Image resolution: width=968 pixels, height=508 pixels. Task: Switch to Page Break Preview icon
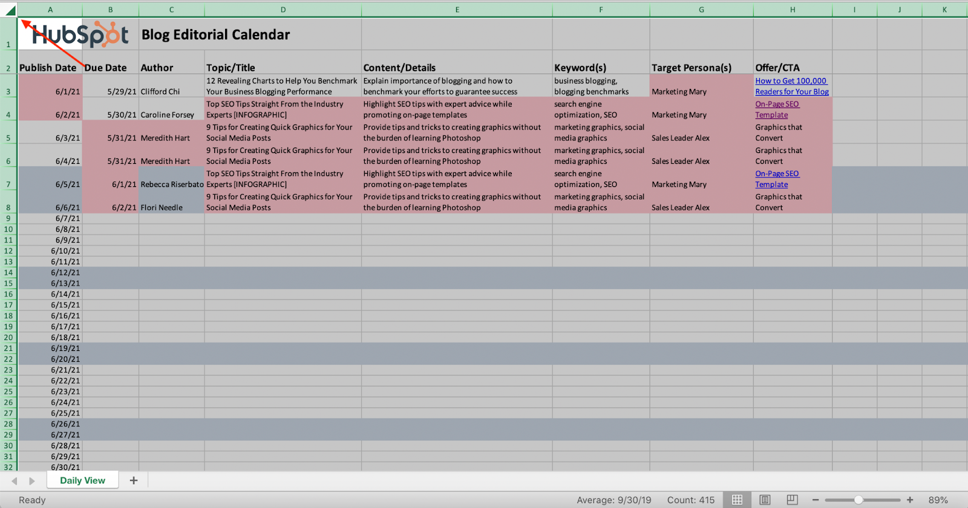[792, 500]
